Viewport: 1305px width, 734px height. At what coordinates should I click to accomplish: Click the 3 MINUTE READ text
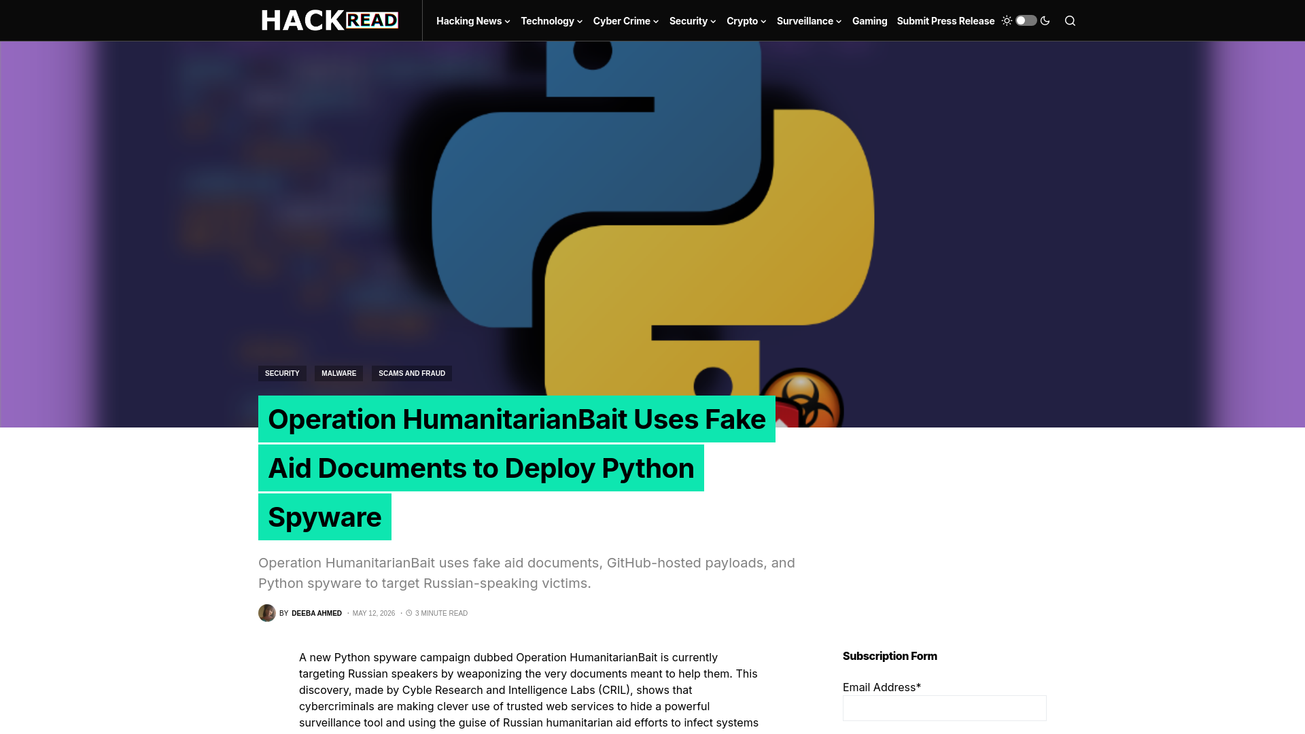(441, 613)
